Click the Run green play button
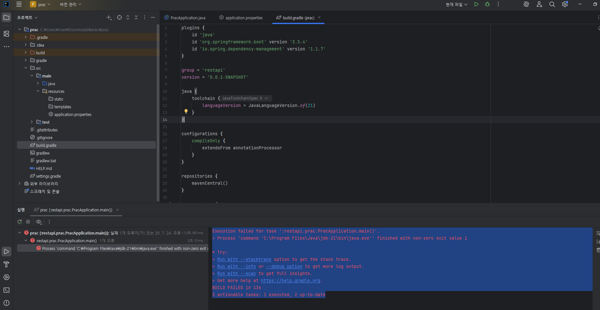Viewport: 600px width, 310px height. click(x=476, y=4)
